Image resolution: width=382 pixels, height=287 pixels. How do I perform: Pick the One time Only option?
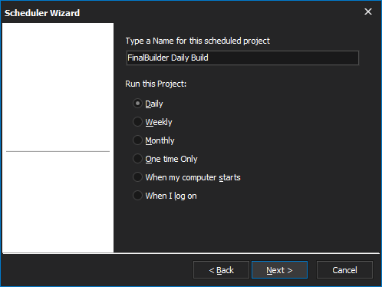click(x=137, y=159)
